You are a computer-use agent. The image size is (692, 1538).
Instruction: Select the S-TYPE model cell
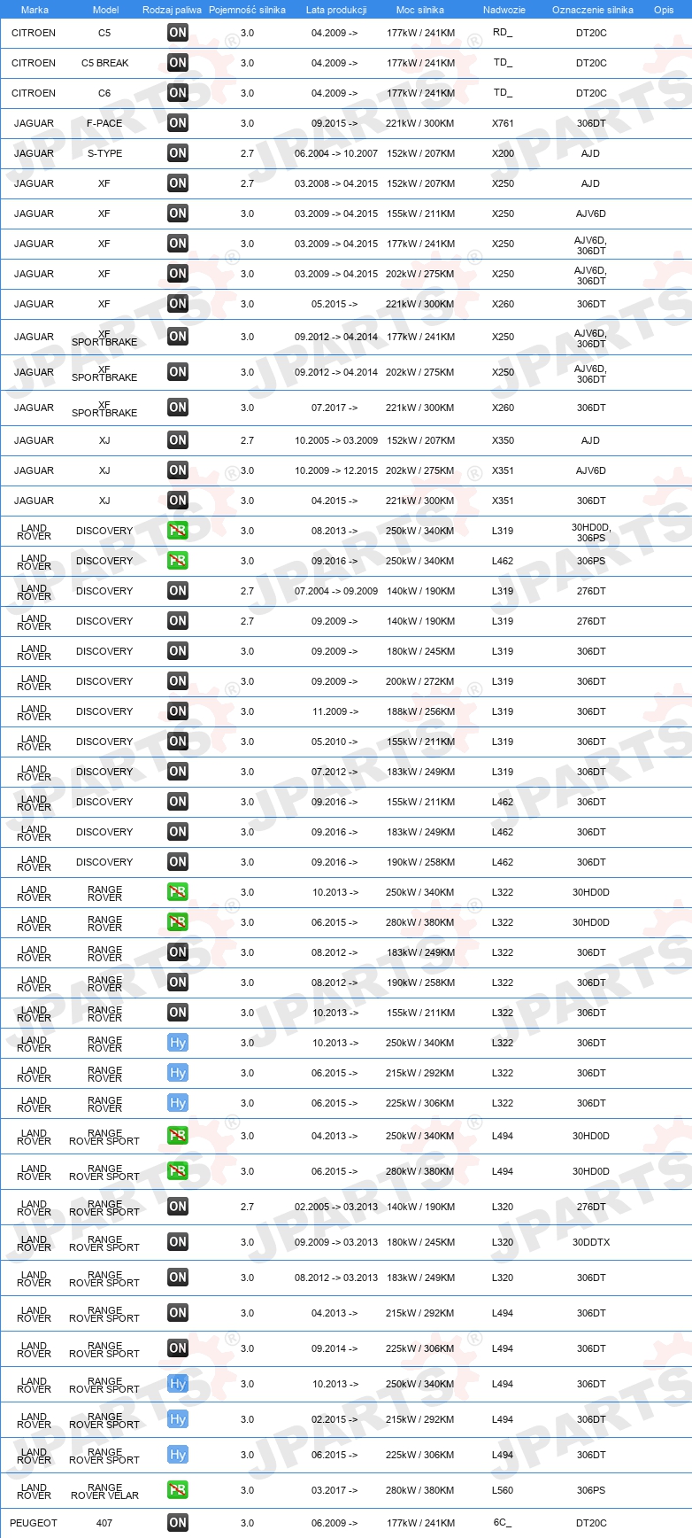point(104,153)
